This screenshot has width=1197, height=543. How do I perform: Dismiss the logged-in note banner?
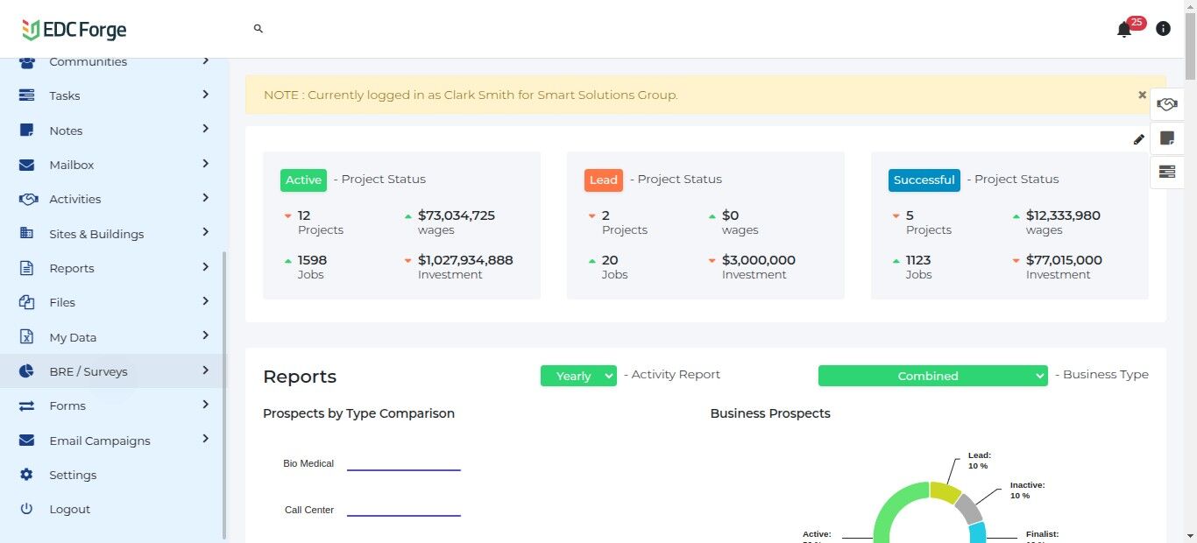tap(1142, 95)
